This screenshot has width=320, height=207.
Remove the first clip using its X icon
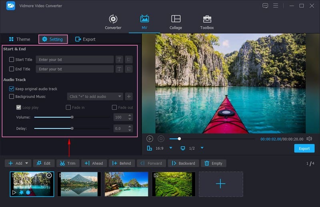[49, 175]
